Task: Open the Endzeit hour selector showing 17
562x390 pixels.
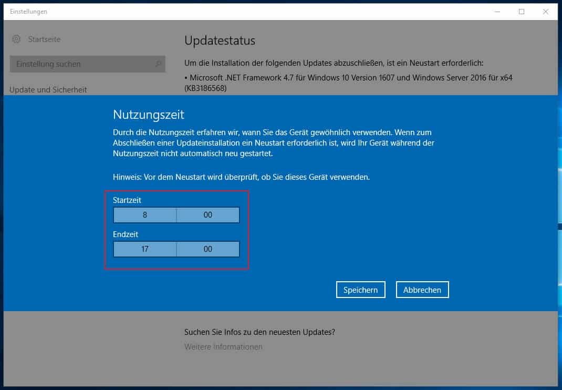Action: [145, 249]
